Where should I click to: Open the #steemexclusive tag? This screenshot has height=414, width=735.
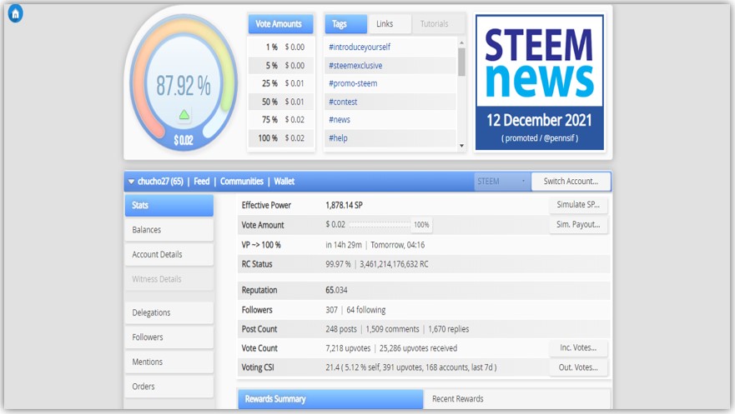click(355, 66)
